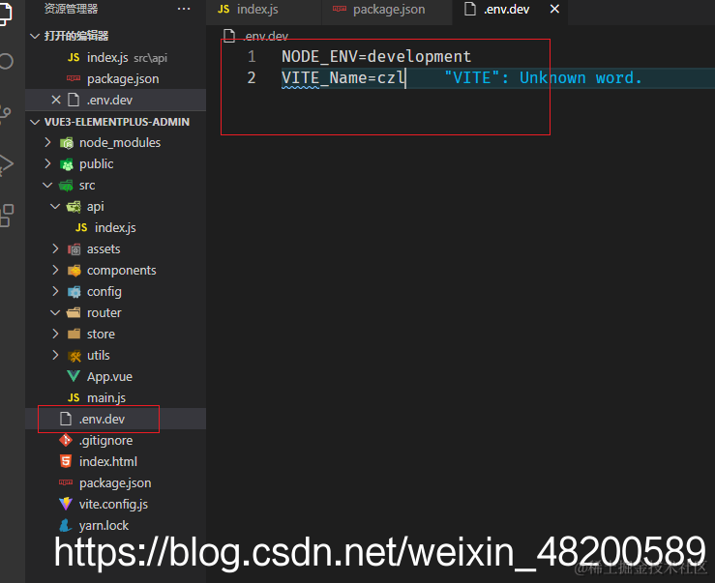
Task: Expand the node_modules folder
Action: click(x=47, y=143)
